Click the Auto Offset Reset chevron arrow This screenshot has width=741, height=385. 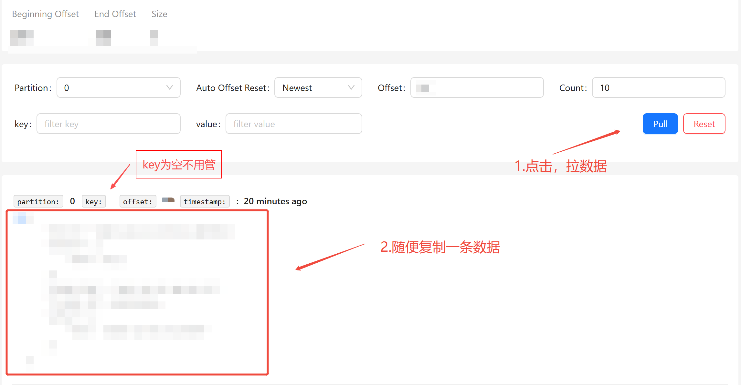pyautogui.click(x=351, y=87)
